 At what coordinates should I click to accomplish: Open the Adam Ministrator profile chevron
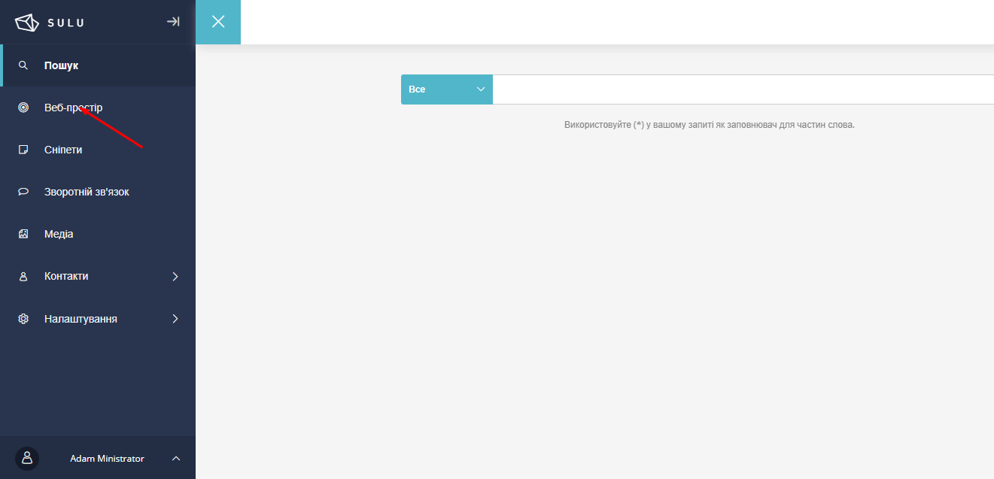click(176, 458)
